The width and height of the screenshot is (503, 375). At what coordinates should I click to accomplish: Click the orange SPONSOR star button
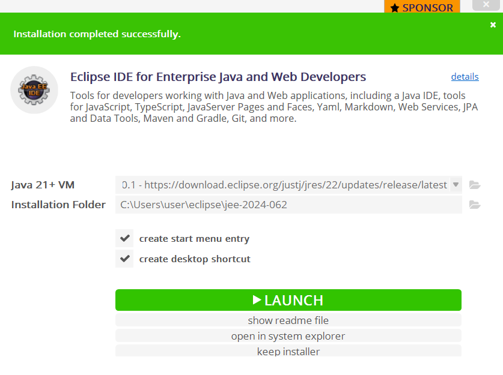click(422, 7)
